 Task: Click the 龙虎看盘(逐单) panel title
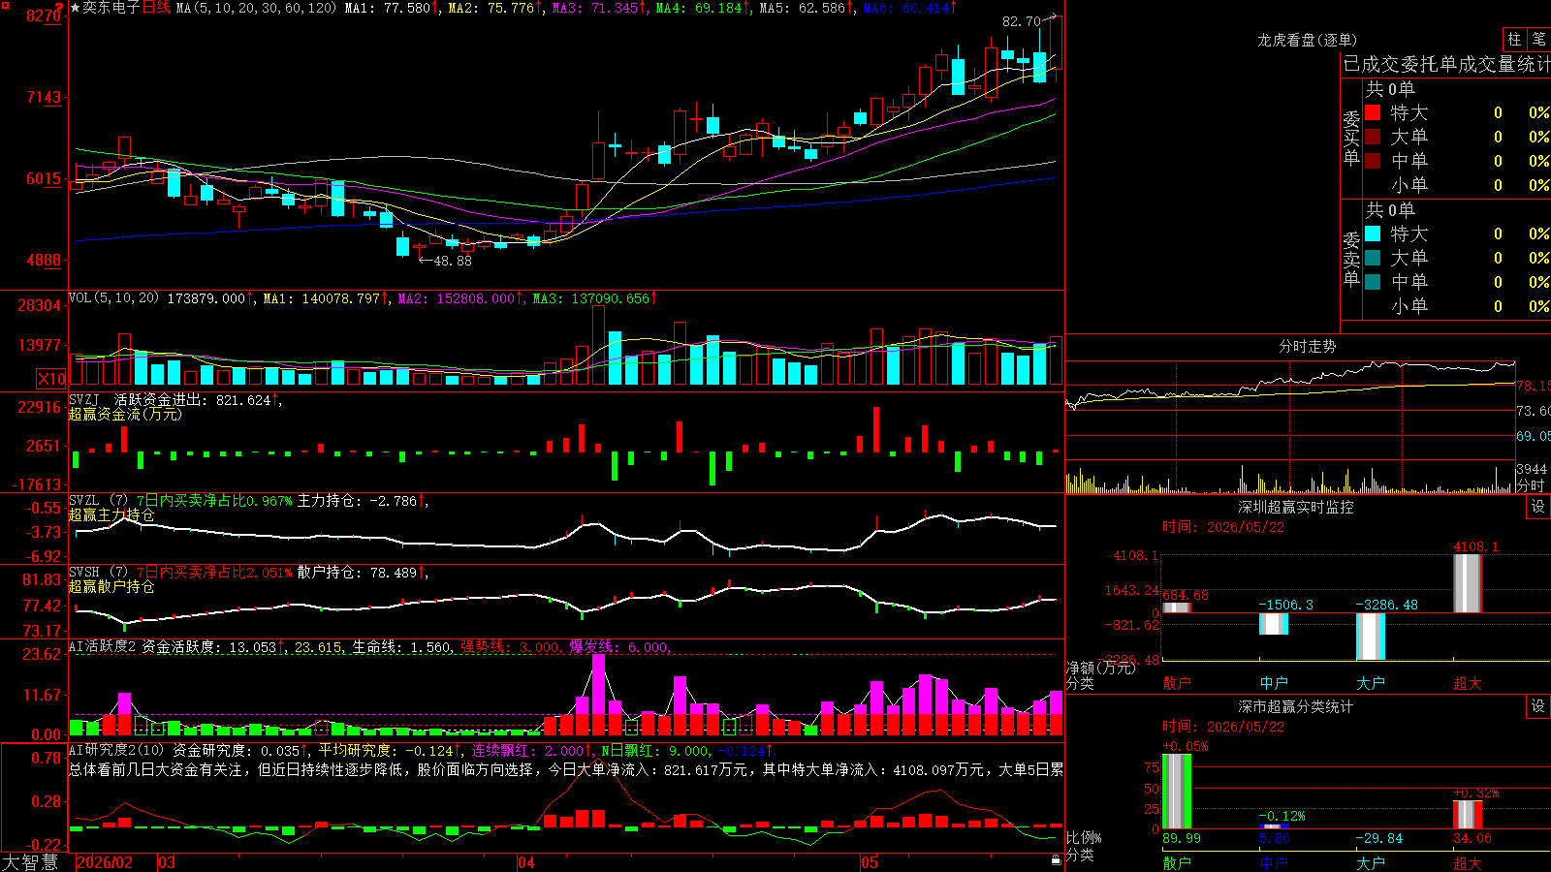coord(1307,40)
